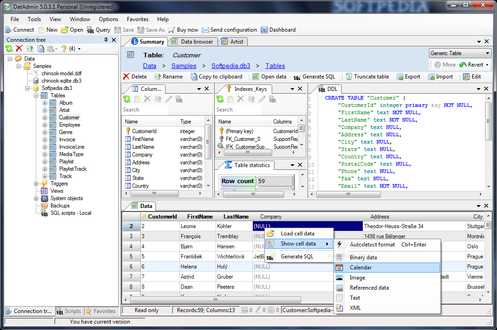Select XML format in submenu

[387, 308]
